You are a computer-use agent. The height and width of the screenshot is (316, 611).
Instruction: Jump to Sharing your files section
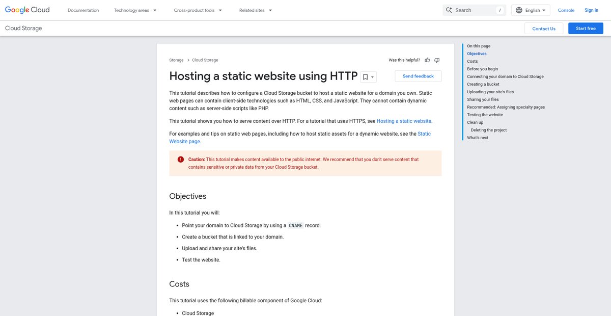coord(483,99)
